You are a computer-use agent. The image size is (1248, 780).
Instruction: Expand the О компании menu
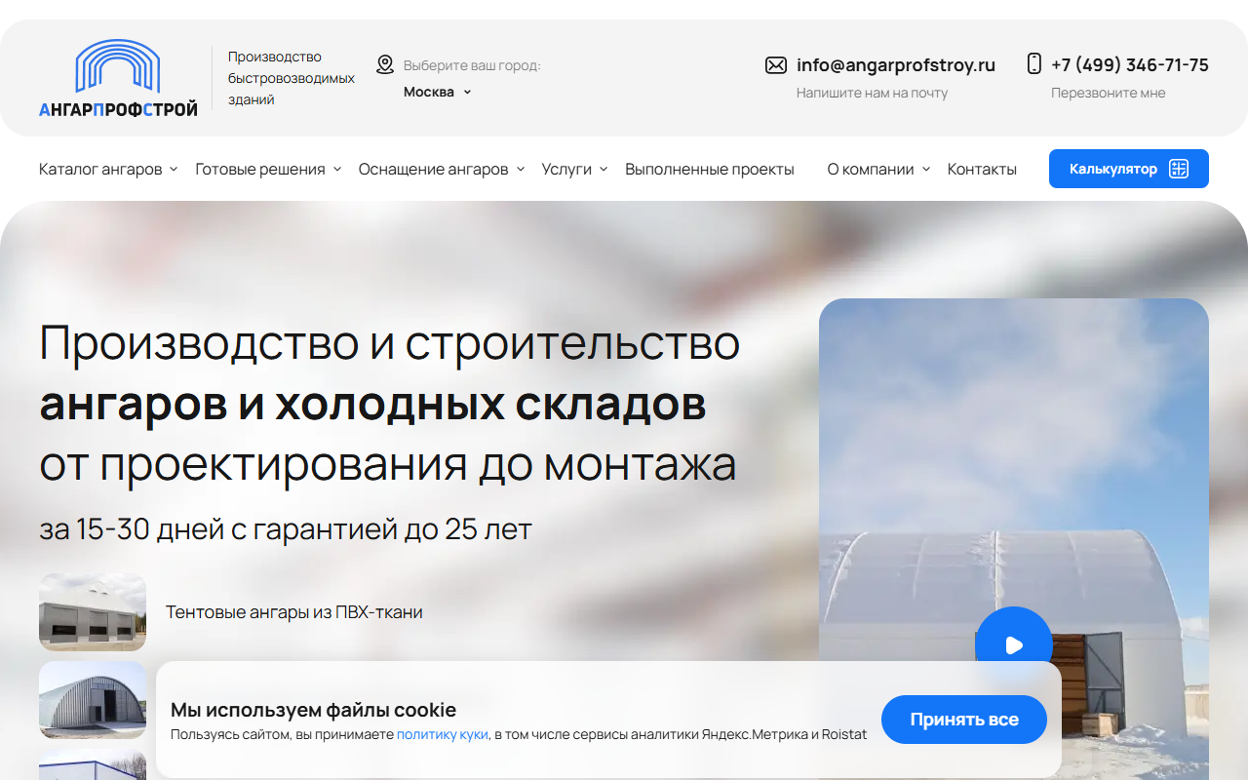point(878,169)
